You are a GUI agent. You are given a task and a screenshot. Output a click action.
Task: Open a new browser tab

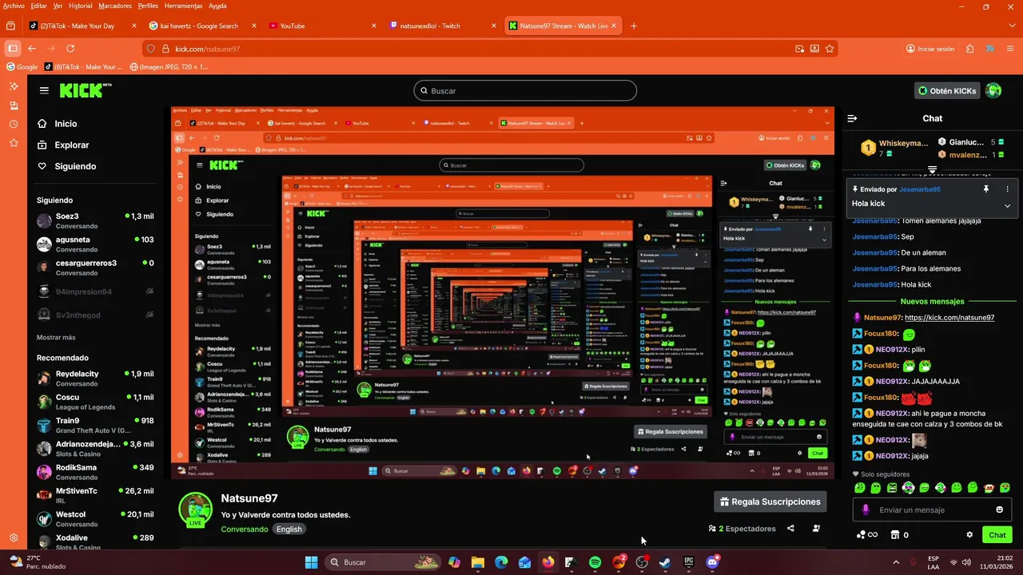click(x=634, y=26)
